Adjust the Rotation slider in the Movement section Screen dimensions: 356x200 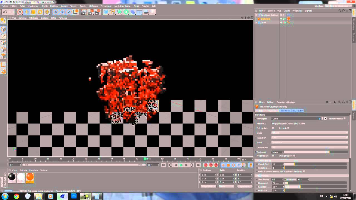pyautogui.click(x=316, y=187)
